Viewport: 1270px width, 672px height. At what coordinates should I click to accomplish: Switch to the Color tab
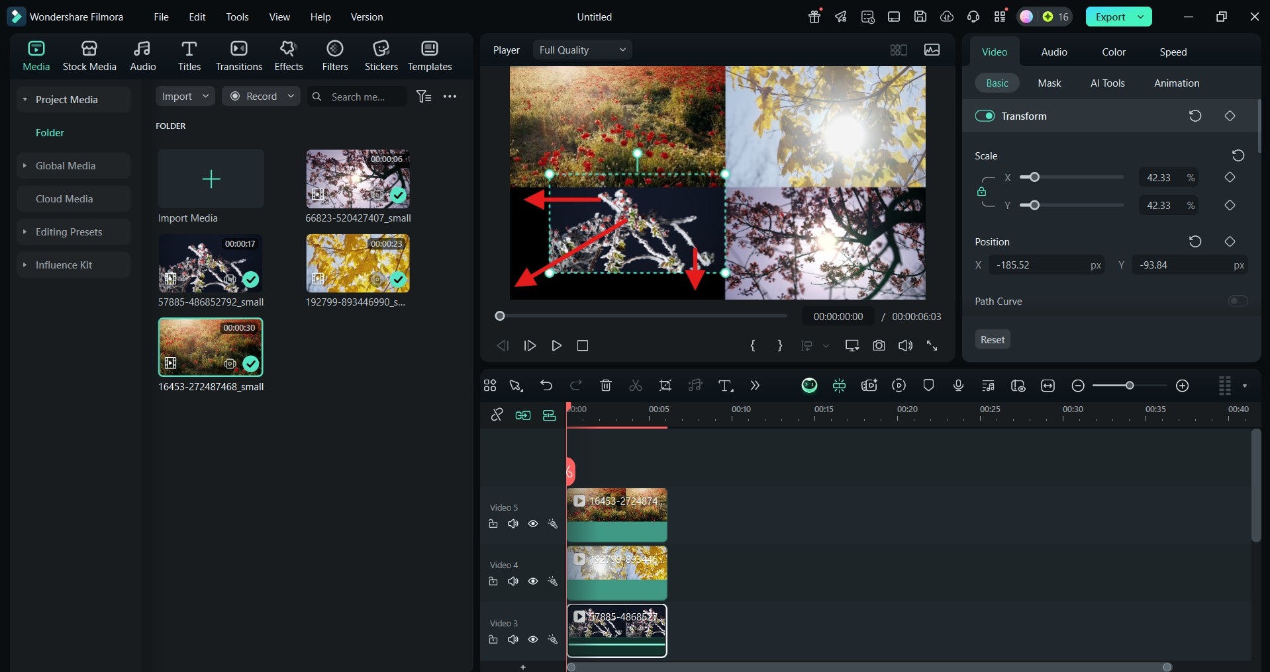point(1114,52)
